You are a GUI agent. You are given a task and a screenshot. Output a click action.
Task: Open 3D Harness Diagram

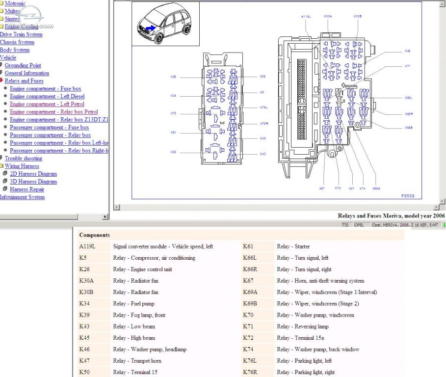pyautogui.click(x=33, y=182)
